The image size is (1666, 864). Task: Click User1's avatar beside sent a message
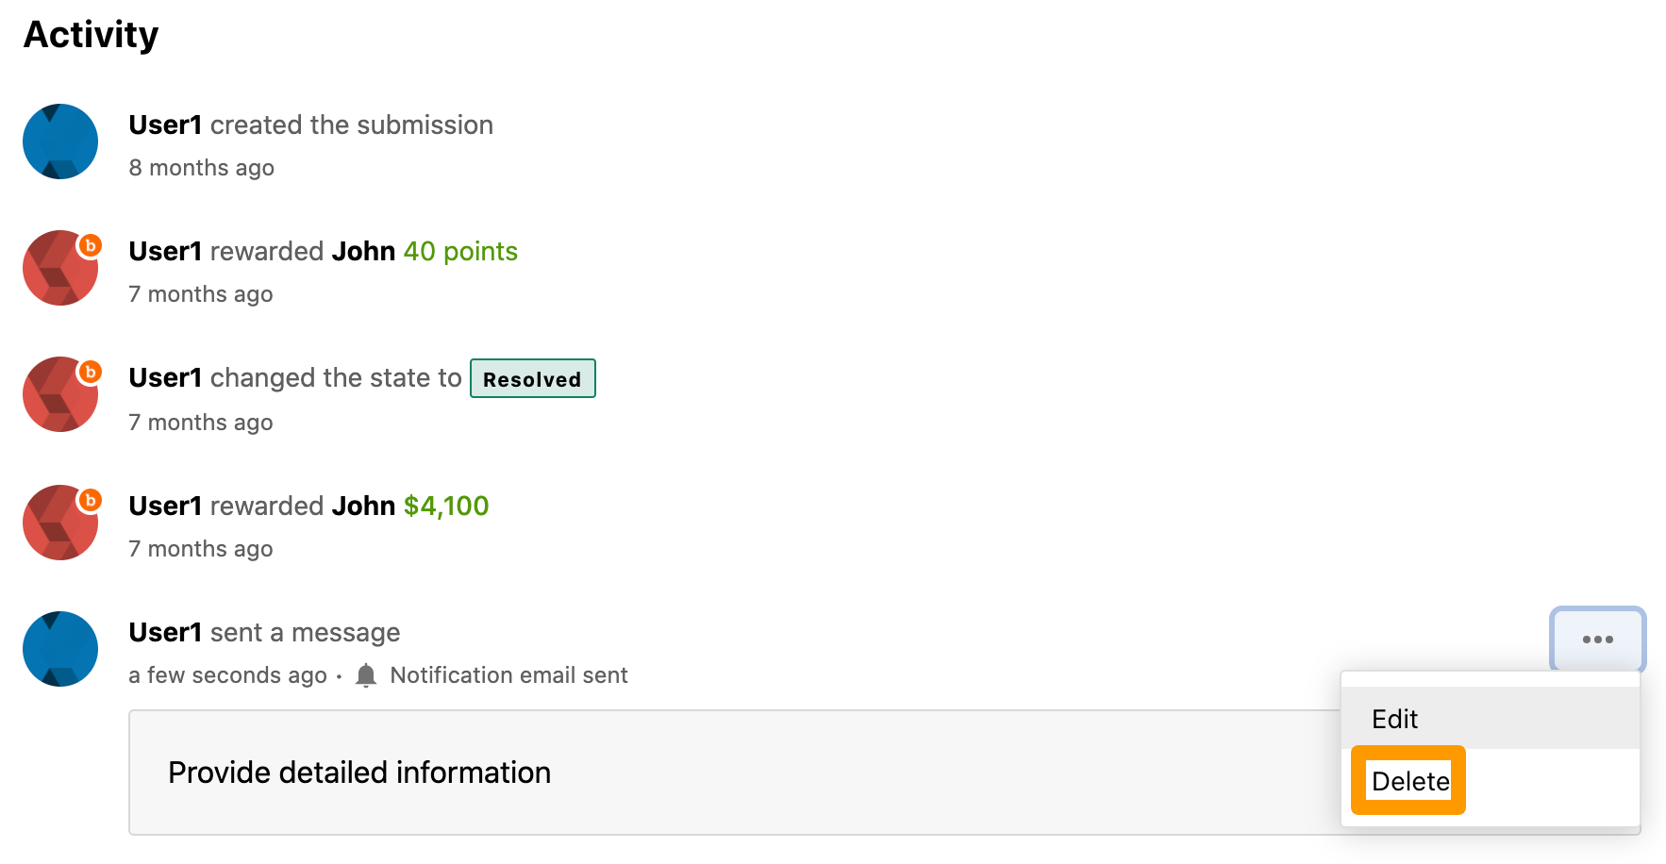60,649
